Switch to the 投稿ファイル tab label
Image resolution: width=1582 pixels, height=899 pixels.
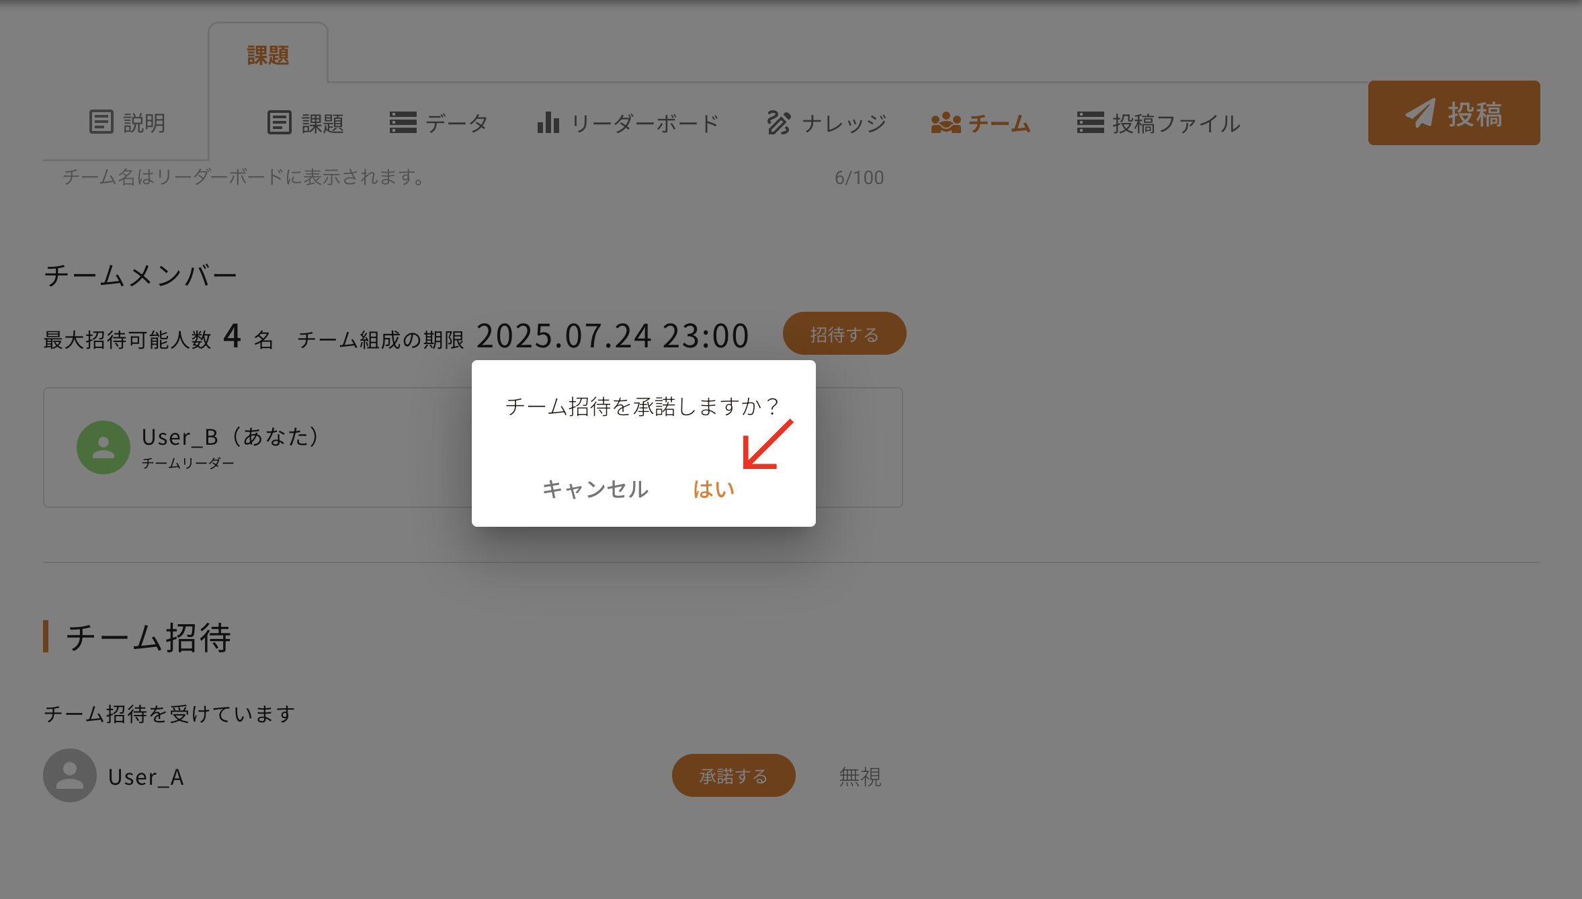(x=1175, y=123)
